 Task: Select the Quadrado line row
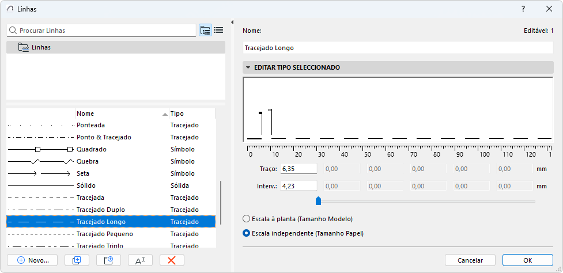[x=111, y=149]
